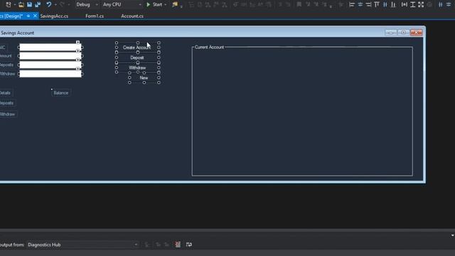This screenshot has height=256, width=455.
Task: Switch to the Form1.cs tab
Action: pos(95,16)
